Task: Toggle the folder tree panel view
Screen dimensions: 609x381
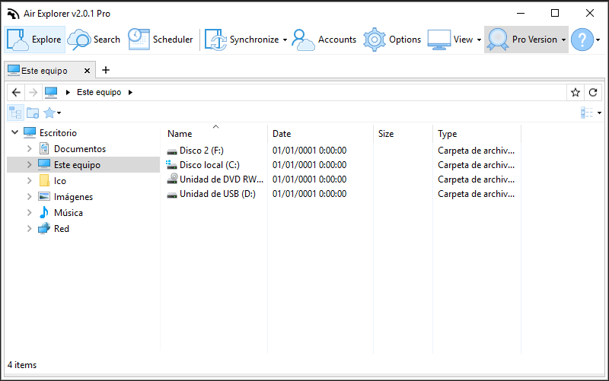Action: click(x=15, y=113)
